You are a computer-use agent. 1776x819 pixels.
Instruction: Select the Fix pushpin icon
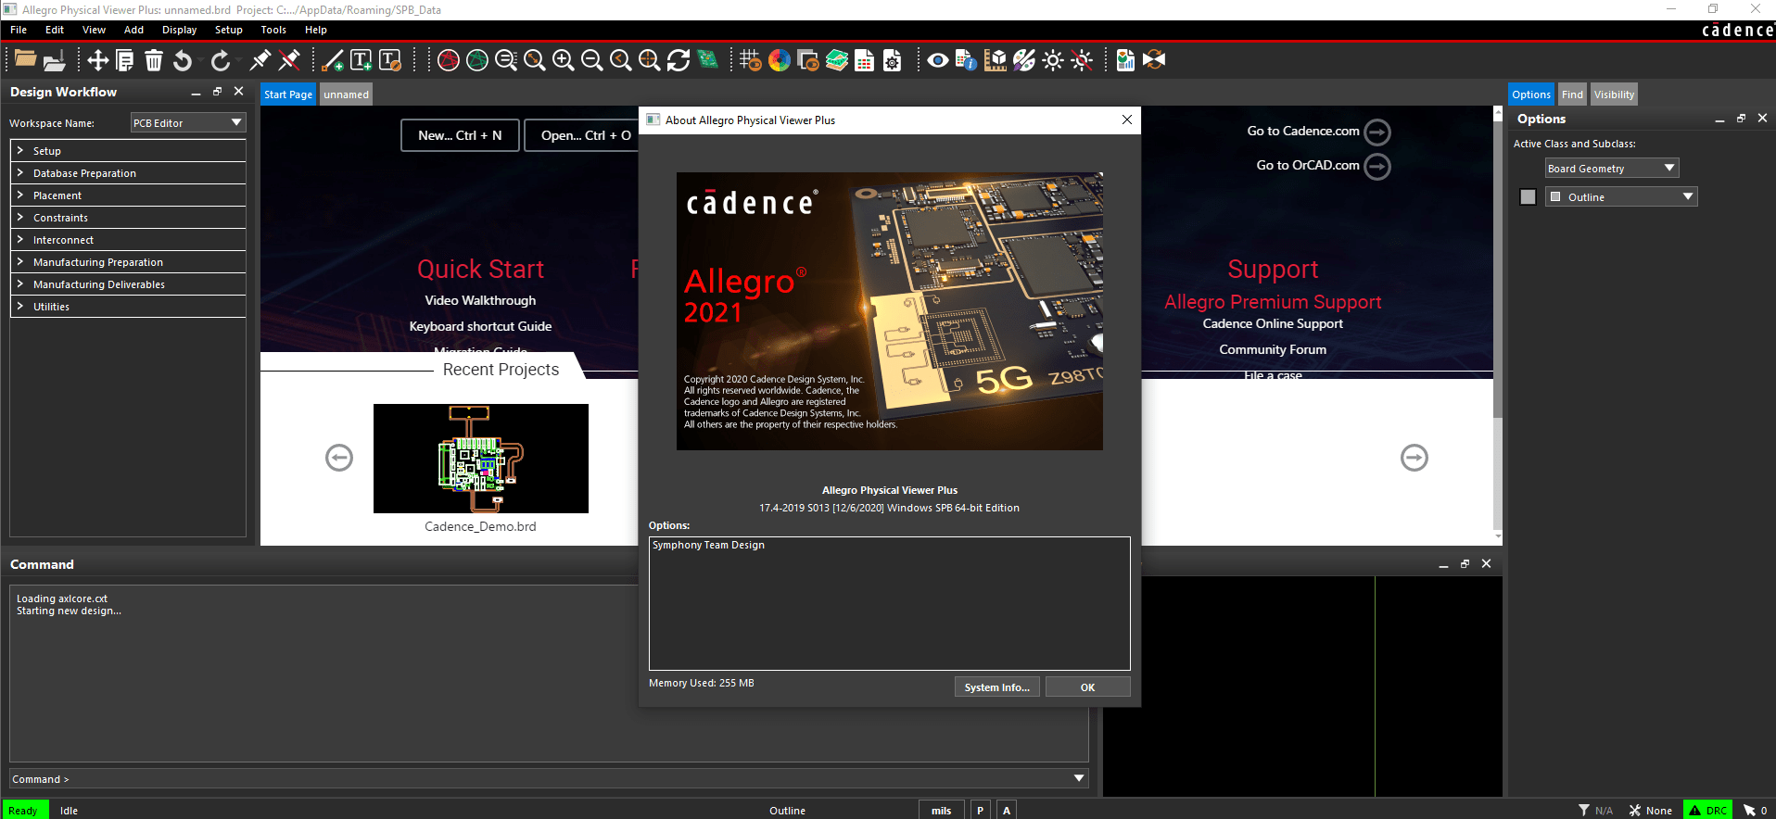tap(260, 60)
